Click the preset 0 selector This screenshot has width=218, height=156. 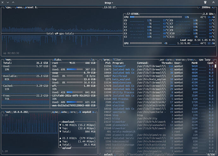tap(30, 7)
